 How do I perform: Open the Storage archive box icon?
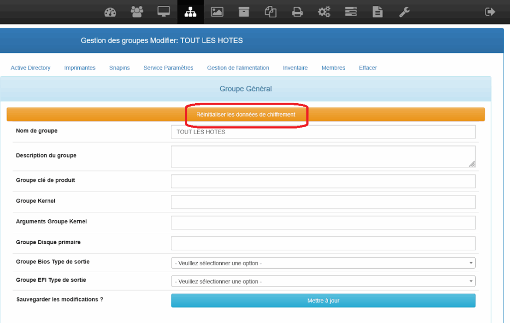[x=244, y=12]
